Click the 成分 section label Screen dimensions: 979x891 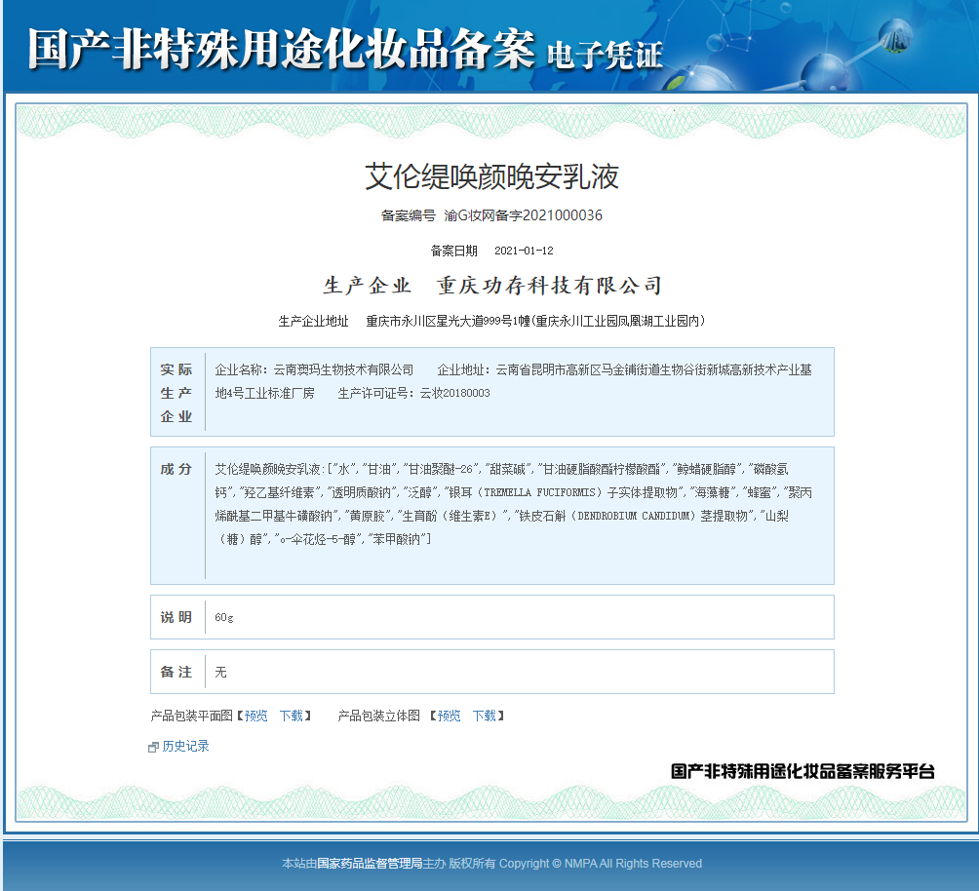click(176, 469)
